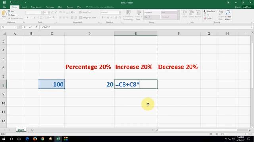This screenshot has width=254, height=142.
Task: Select the Normal cell style
Action: [152, 13]
